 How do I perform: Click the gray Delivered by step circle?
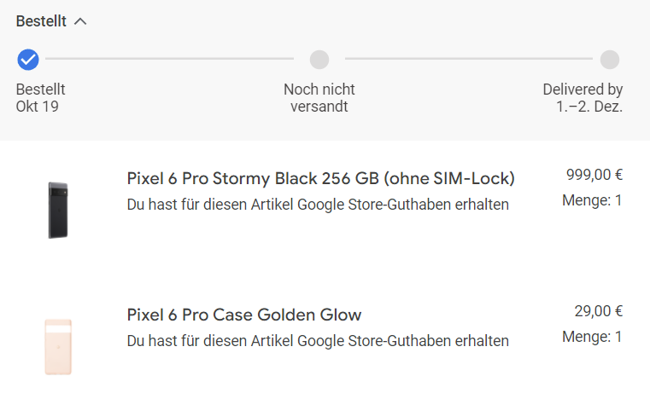click(x=610, y=60)
